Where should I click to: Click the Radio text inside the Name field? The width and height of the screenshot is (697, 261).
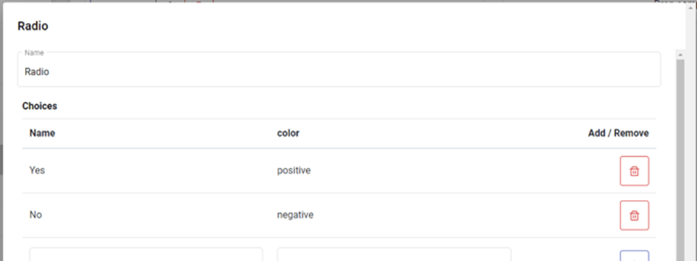pyautogui.click(x=37, y=71)
